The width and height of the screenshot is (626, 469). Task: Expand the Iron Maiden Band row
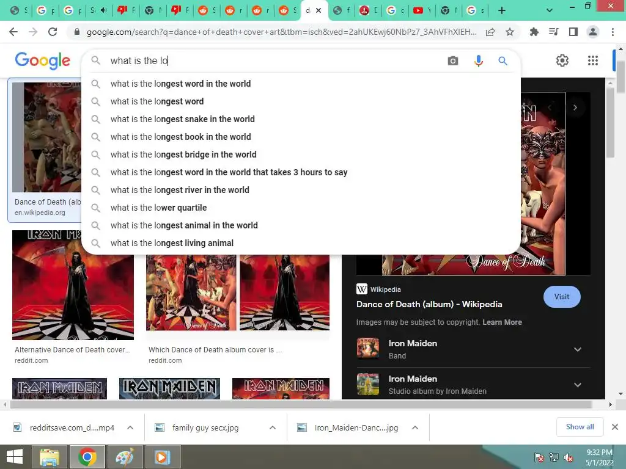click(577, 349)
